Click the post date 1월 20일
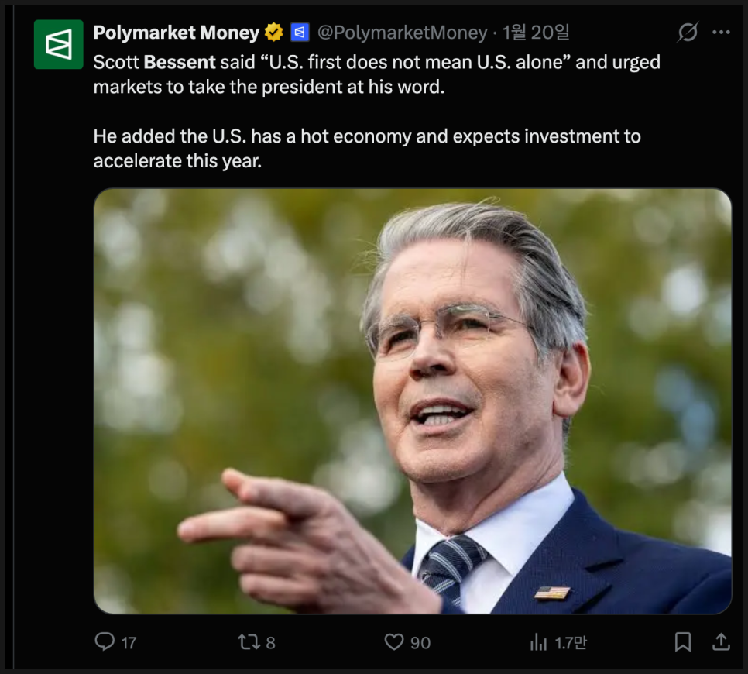This screenshot has width=748, height=674. click(x=536, y=33)
